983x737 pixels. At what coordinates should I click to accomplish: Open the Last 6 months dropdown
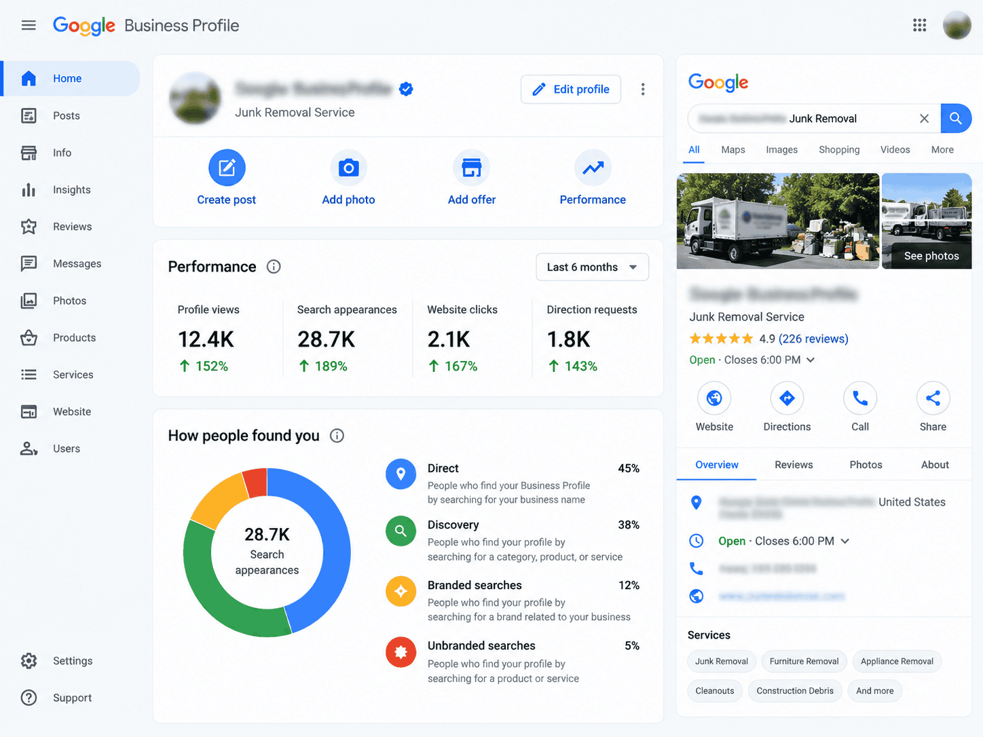(592, 267)
